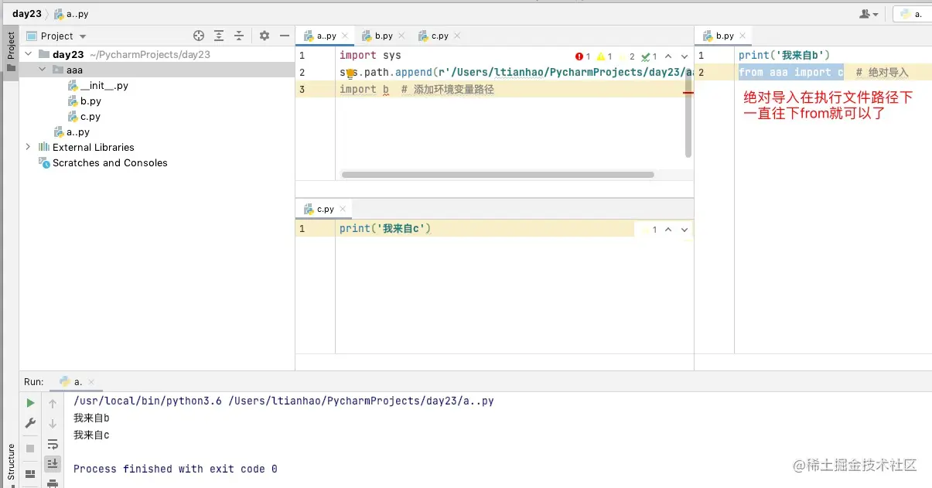Stop the running process

pos(30,448)
